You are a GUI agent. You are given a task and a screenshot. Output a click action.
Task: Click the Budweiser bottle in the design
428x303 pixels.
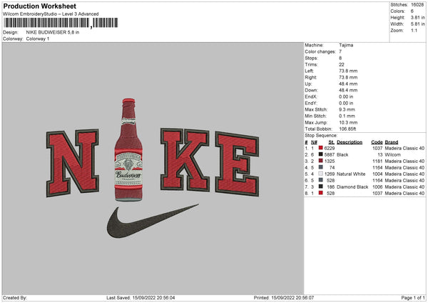click(128, 150)
